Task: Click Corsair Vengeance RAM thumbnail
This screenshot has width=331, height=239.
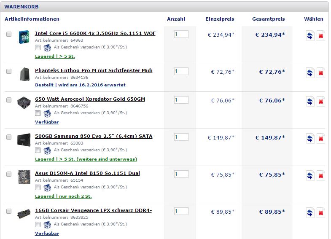Action: (x=24, y=214)
